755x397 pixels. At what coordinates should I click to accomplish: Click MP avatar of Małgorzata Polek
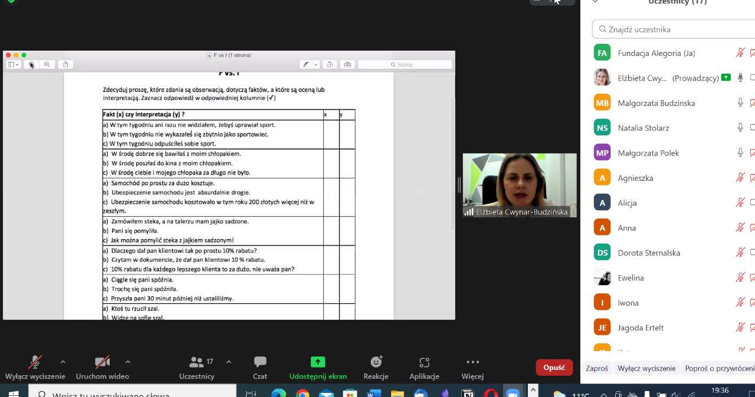[x=602, y=153]
